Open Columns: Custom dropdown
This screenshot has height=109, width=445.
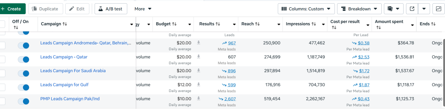[x=306, y=9]
